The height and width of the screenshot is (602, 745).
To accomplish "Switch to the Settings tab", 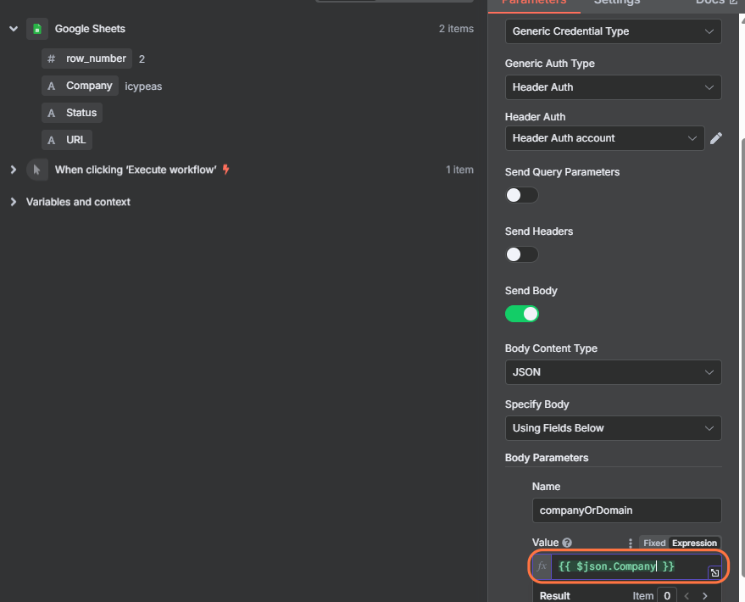I will (617, 2).
